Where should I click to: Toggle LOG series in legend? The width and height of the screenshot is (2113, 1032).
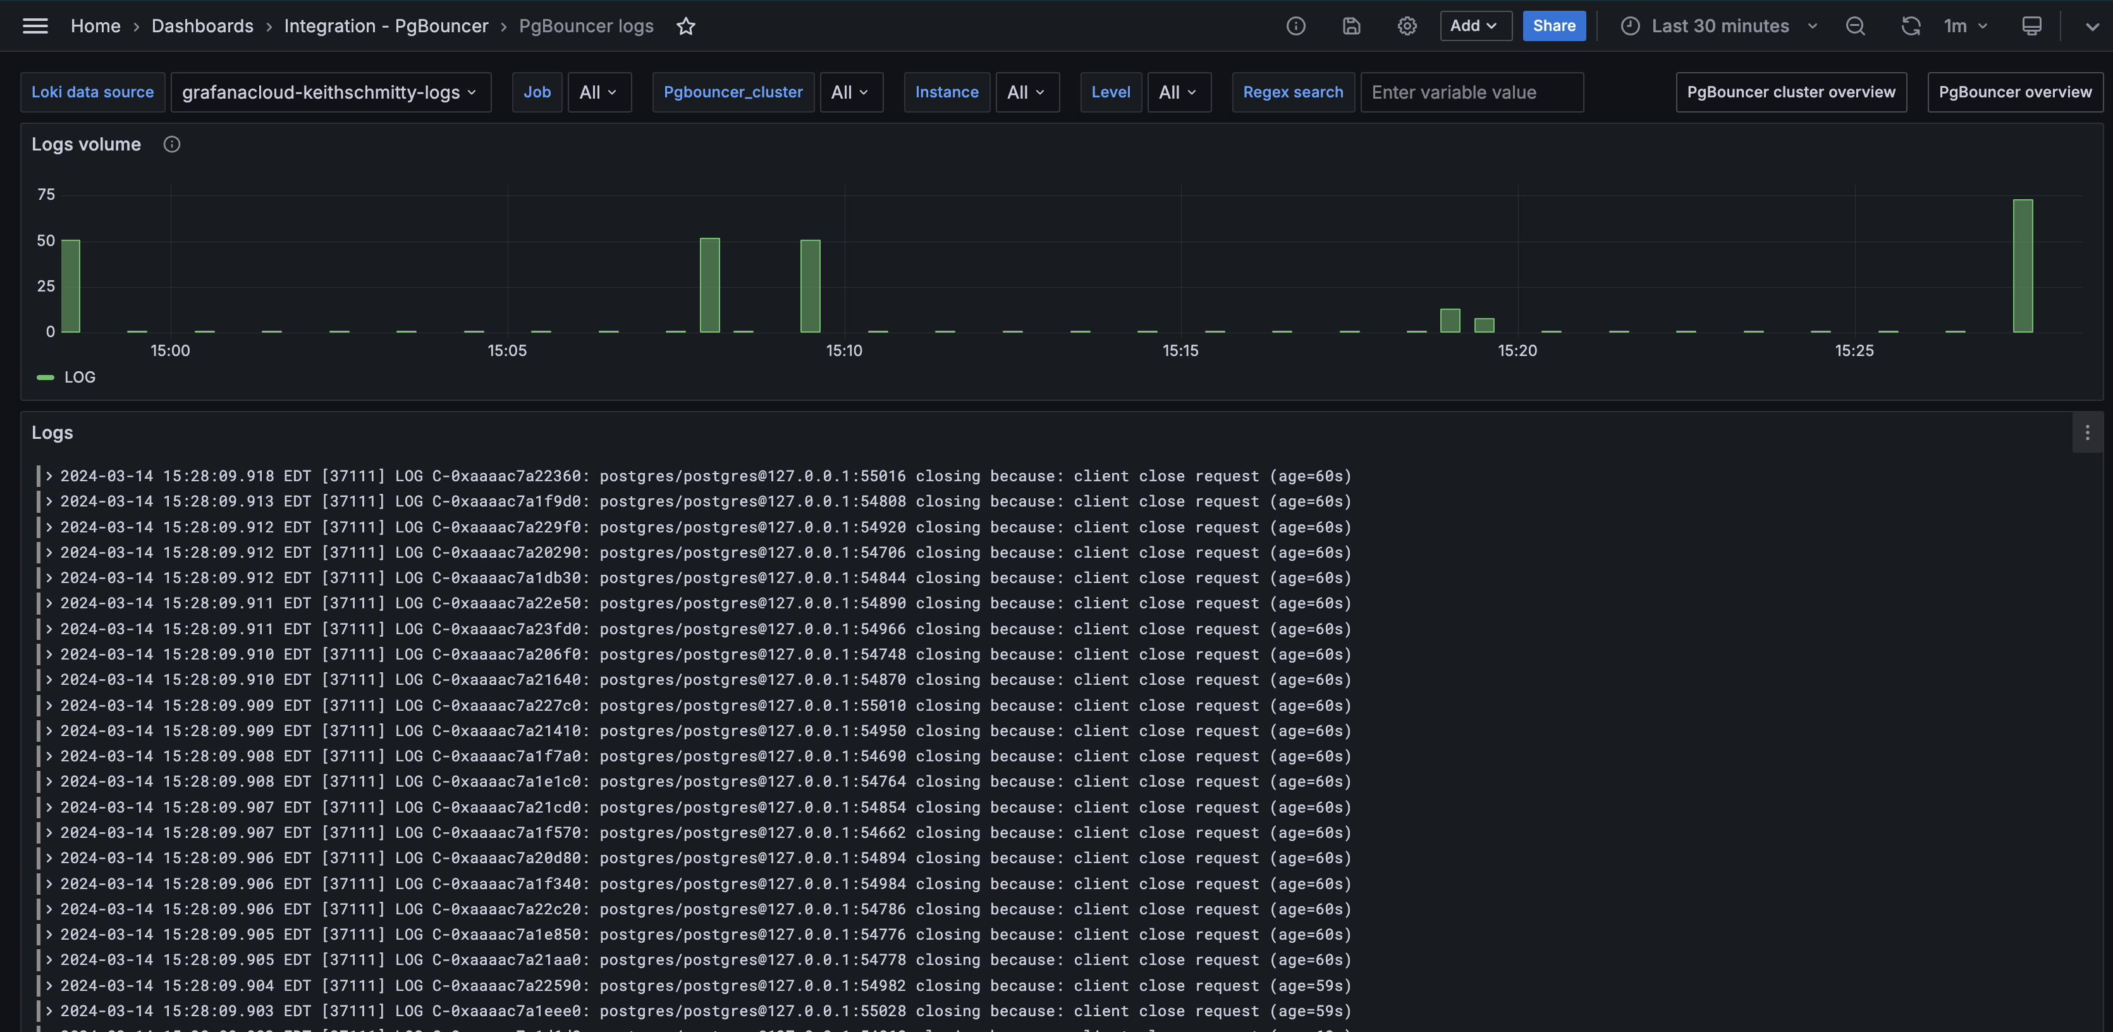pyautogui.click(x=79, y=378)
